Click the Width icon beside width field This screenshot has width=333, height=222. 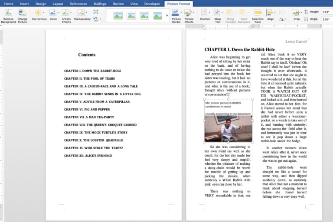(x=306, y=19)
